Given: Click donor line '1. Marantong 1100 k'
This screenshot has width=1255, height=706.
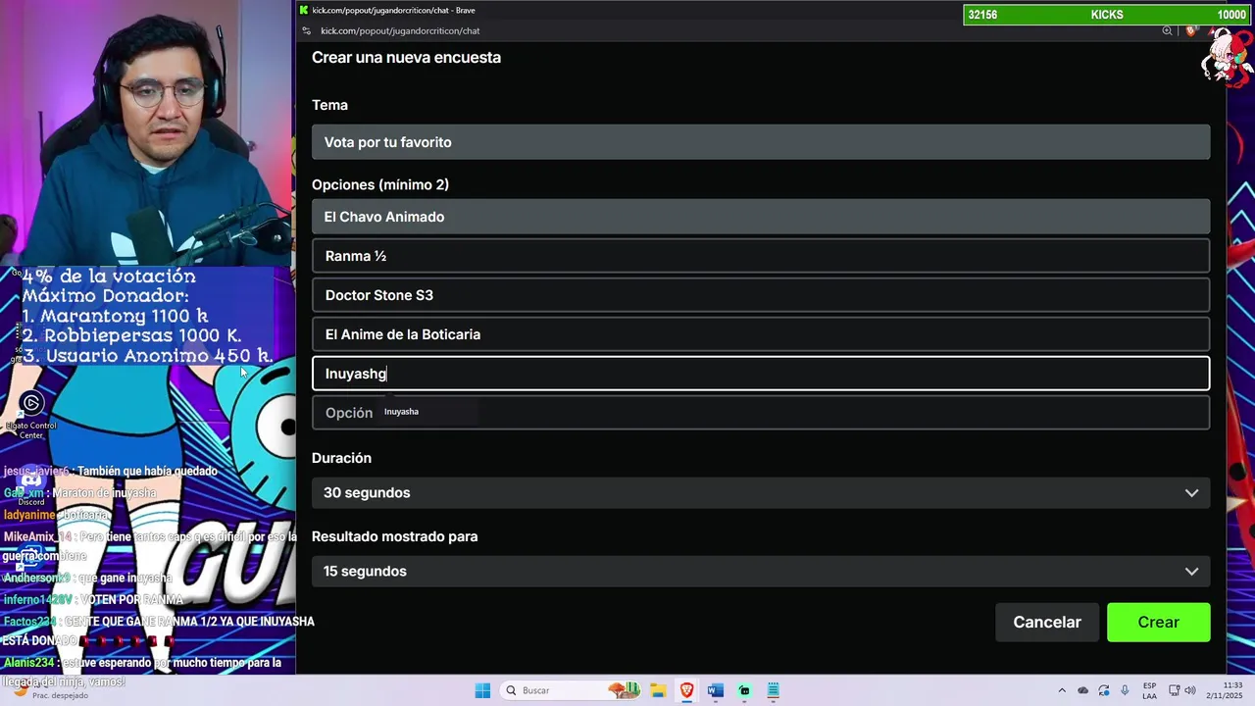Looking at the screenshot, I should (115, 316).
